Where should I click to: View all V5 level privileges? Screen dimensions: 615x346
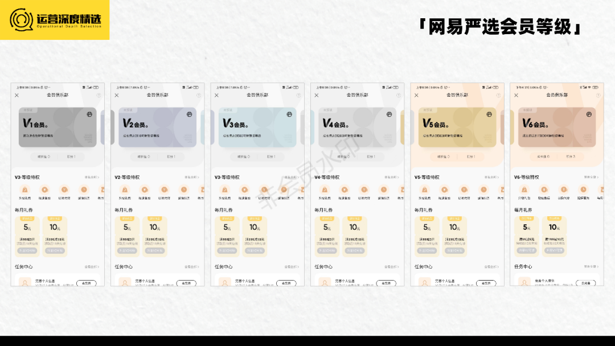[491, 177]
